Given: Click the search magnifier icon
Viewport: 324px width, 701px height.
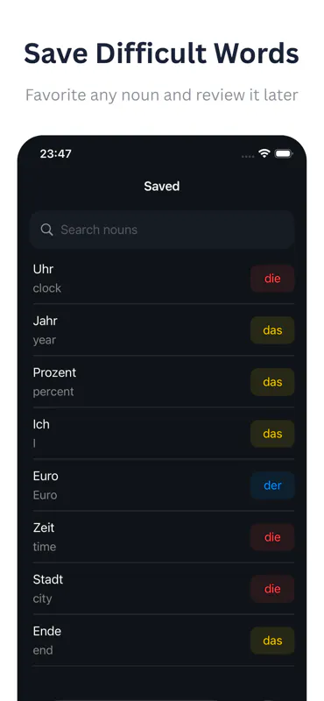Looking at the screenshot, I should pyautogui.click(x=46, y=230).
